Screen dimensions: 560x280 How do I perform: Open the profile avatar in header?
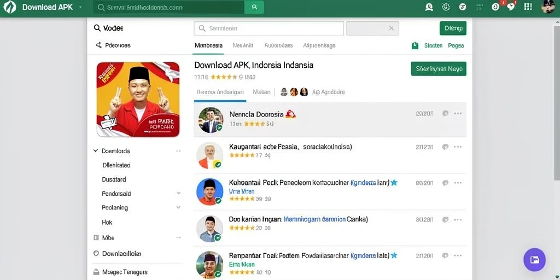coord(548,7)
